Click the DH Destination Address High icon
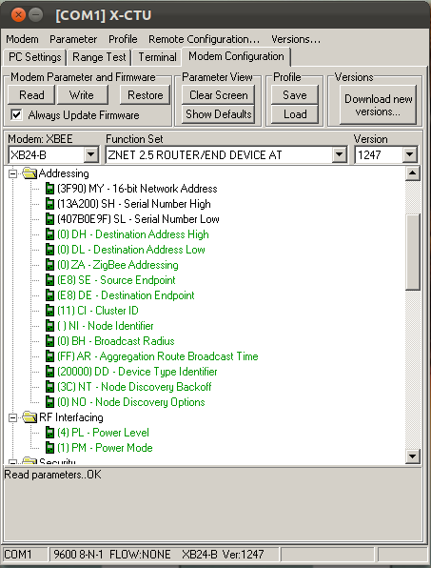This screenshot has width=431, height=568. [49, 234]
